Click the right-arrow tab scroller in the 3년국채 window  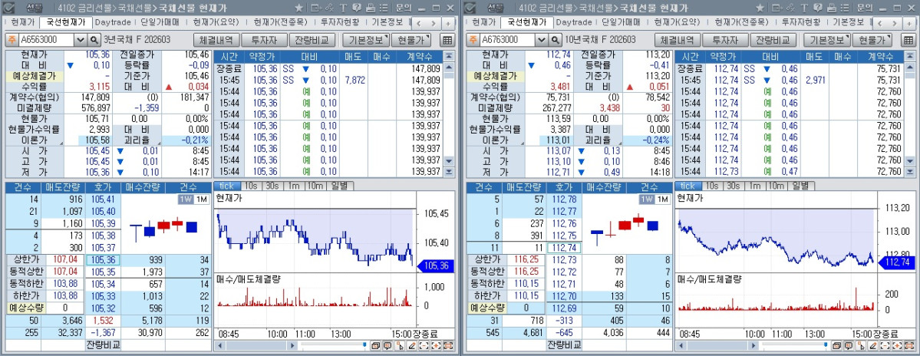[434, 23]
